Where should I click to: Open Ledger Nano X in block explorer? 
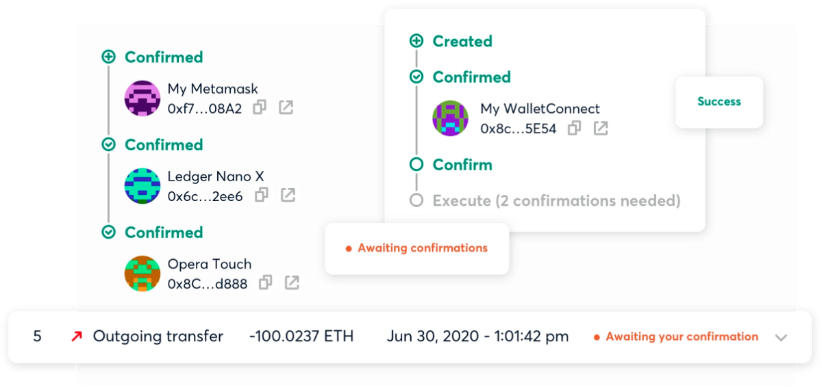288,196
